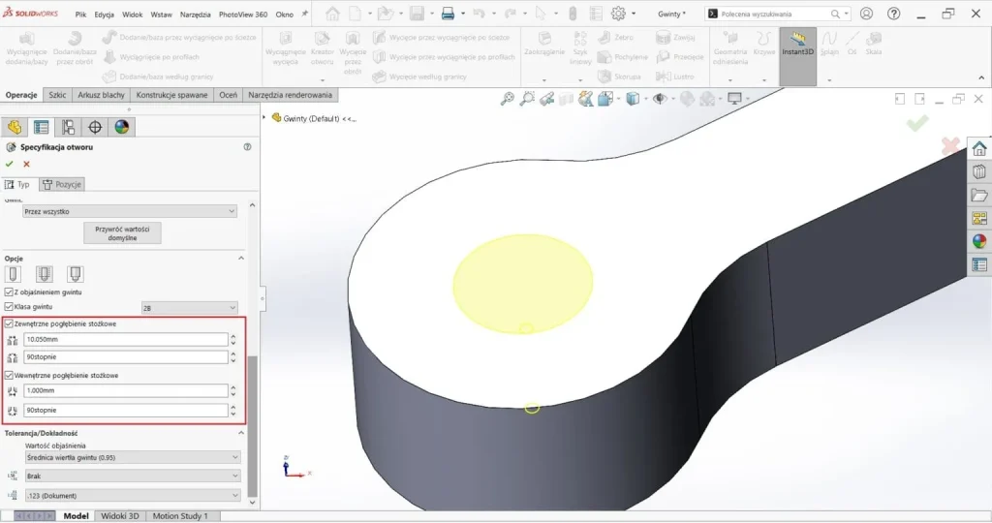Click Przywróć wartości domyślne button
Image resolution: width=992 pixels, height=523 pixels.
point(123,233)
